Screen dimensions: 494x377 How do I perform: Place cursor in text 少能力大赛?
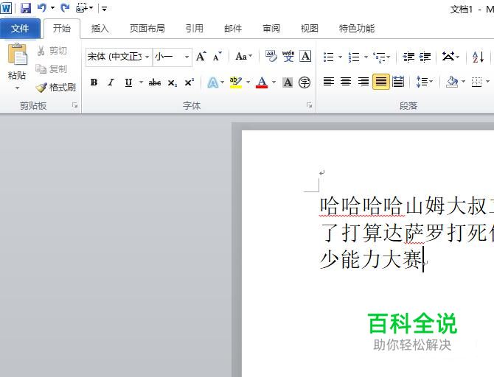pyautogui.click(x=372, y=260)
